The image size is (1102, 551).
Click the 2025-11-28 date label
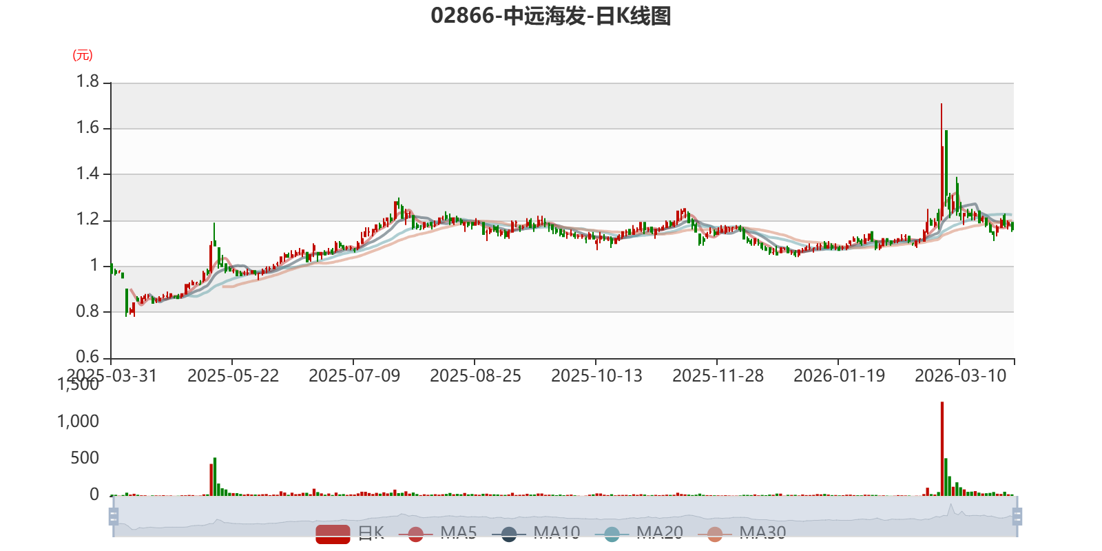click(718, 376)
